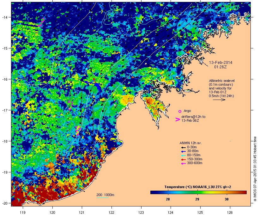Image resolution: width=259 pixels, height=215 pixels.
Task: Click the 'ANMN 12h av.' heading
Action: tap(190, 143)
